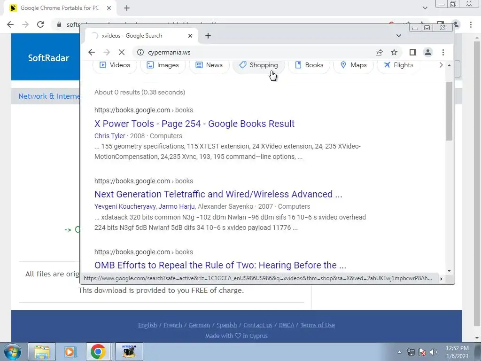
Task: Show hidden system tray icons
Action: point(399,352)
